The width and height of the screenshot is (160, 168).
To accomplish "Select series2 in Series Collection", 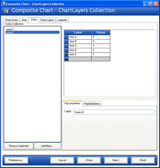I will [33, 32].
